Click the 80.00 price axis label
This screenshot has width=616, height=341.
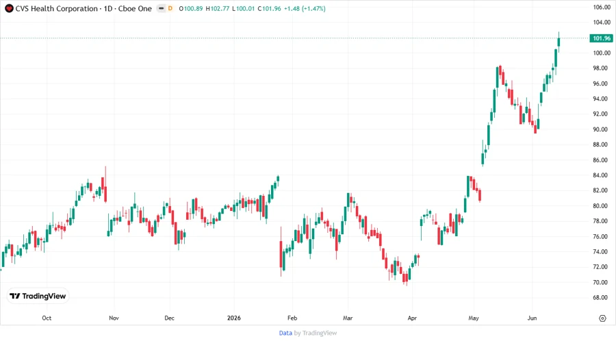[x=602, y=206]
